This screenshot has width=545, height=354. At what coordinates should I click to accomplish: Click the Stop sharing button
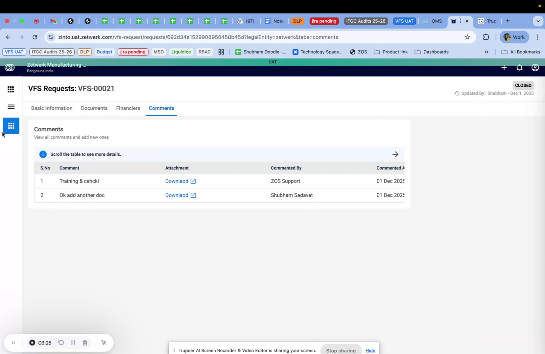click(x=341, y=350)
